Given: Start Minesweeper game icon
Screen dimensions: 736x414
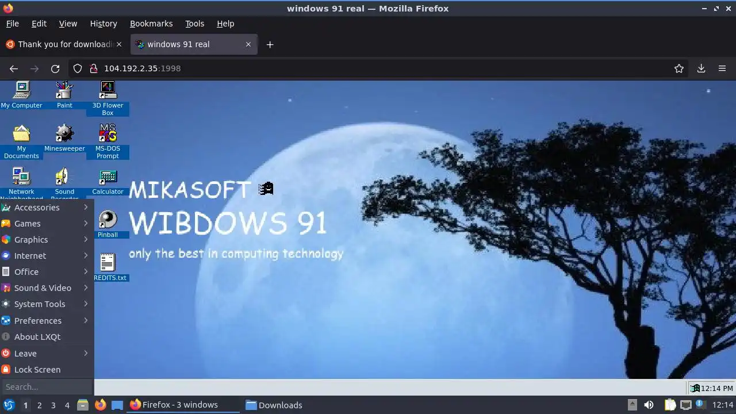Looking at the screenshot, I should [64, 138].
